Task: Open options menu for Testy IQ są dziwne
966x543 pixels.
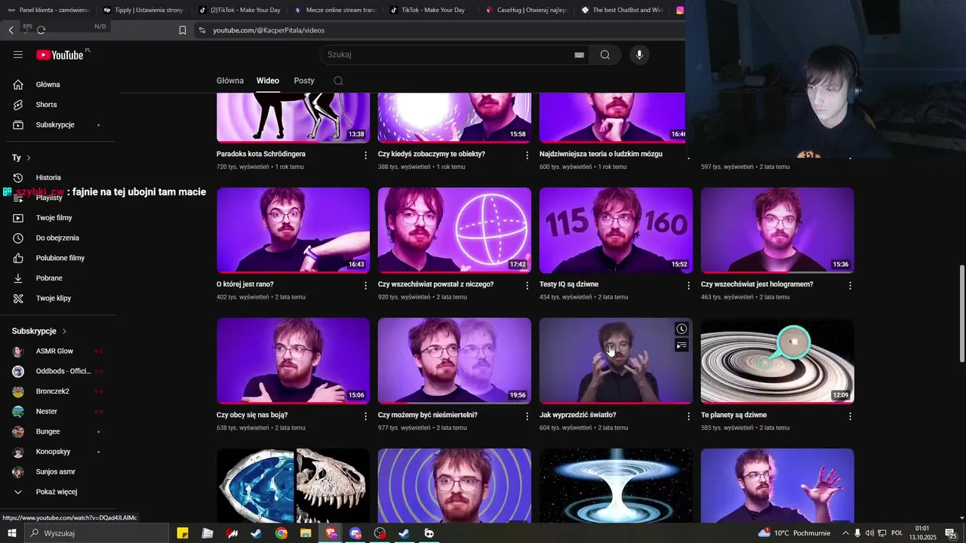Action: (x=688, y=286)
